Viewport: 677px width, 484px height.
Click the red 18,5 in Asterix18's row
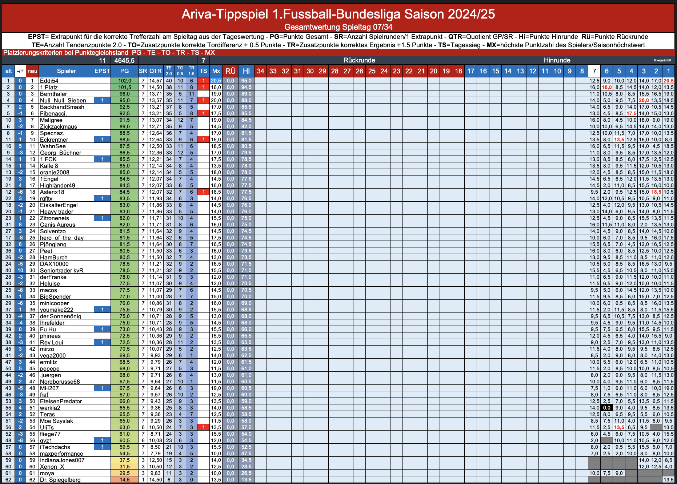[656, 192]
